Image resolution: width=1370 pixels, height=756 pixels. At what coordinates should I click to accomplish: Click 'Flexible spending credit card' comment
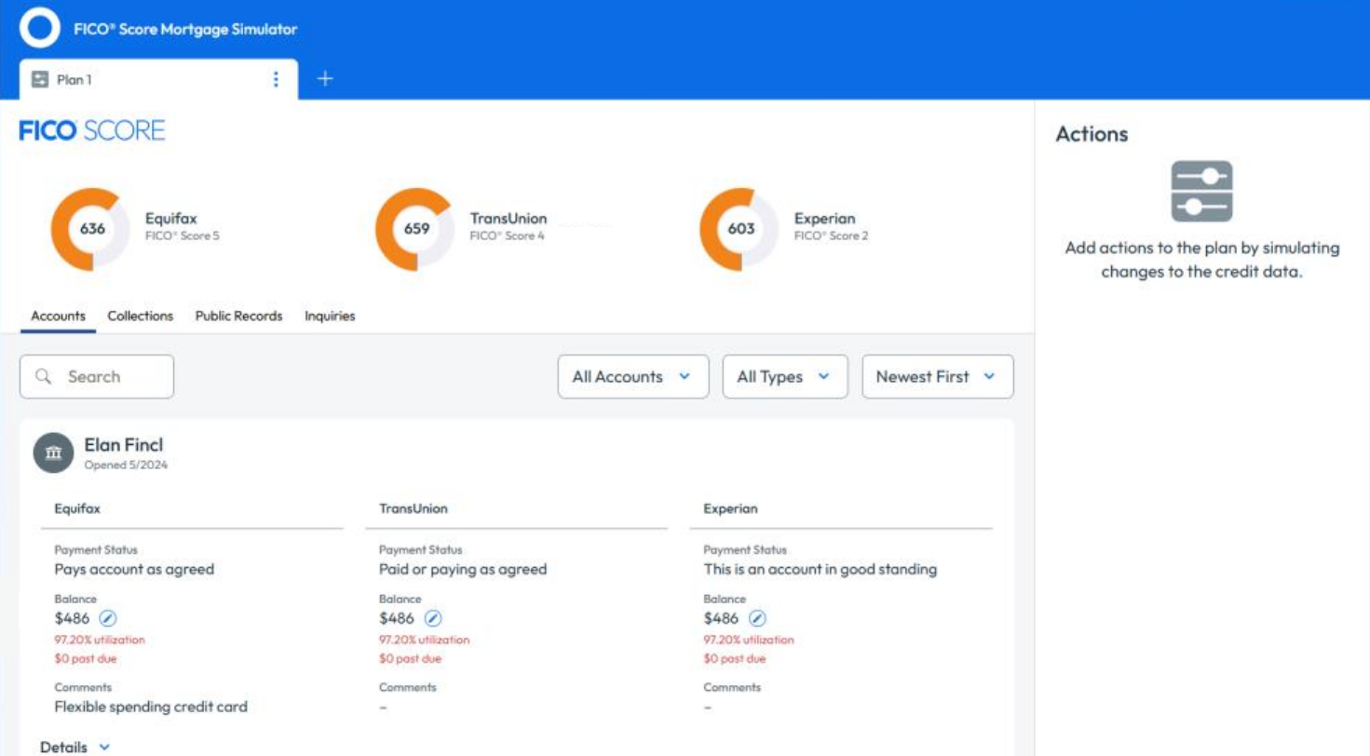[x=151, y=707]
